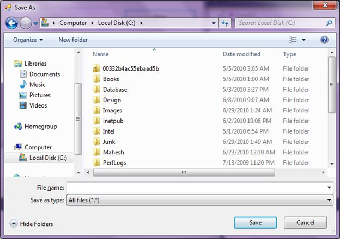
Task: Select the Music library icon
Action: 23,85
